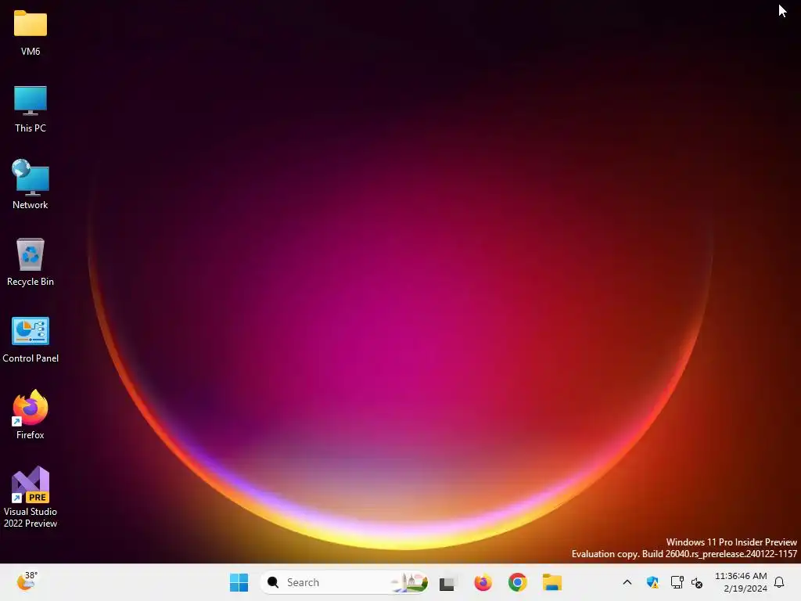Click into the taskbar Search box
This screenshot has width=801, height=601.
click(x=344, y=582)
